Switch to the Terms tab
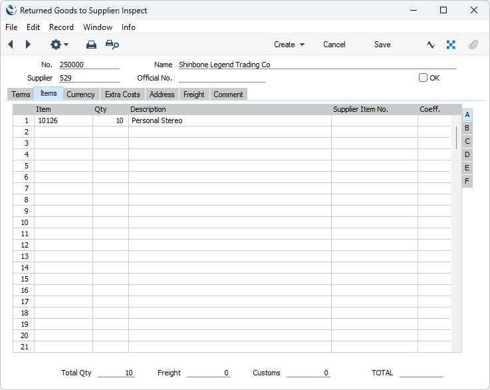This screenshot has width=490, height=390. tap(21, 94)
